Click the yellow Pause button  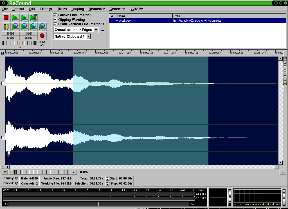(x=6, y=27)
